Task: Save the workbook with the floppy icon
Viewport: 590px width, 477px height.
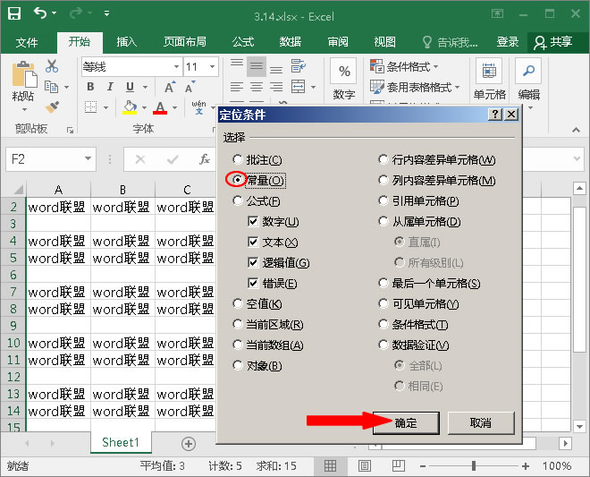Action: point(14,13)
